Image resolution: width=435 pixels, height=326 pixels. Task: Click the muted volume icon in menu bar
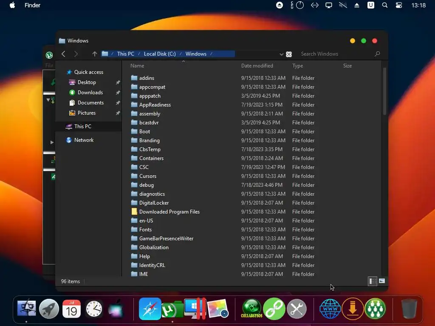(x=343, y=5)
